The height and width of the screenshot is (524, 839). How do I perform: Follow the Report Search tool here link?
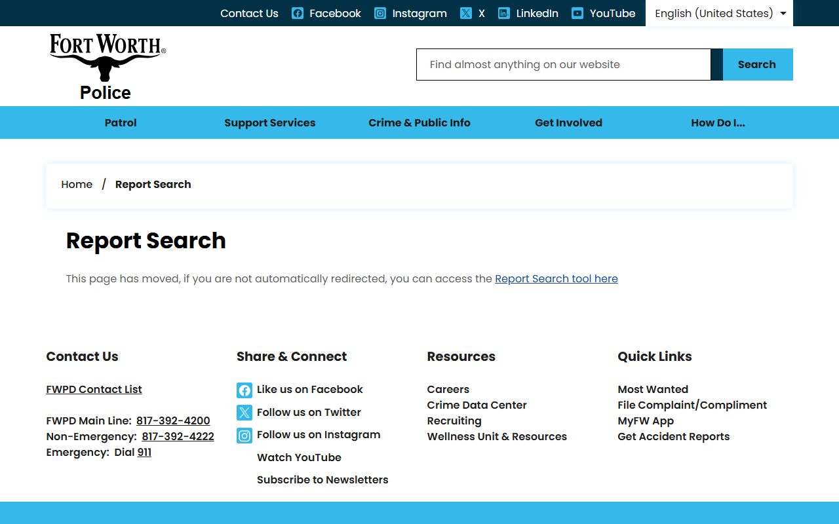coord(556,279)
